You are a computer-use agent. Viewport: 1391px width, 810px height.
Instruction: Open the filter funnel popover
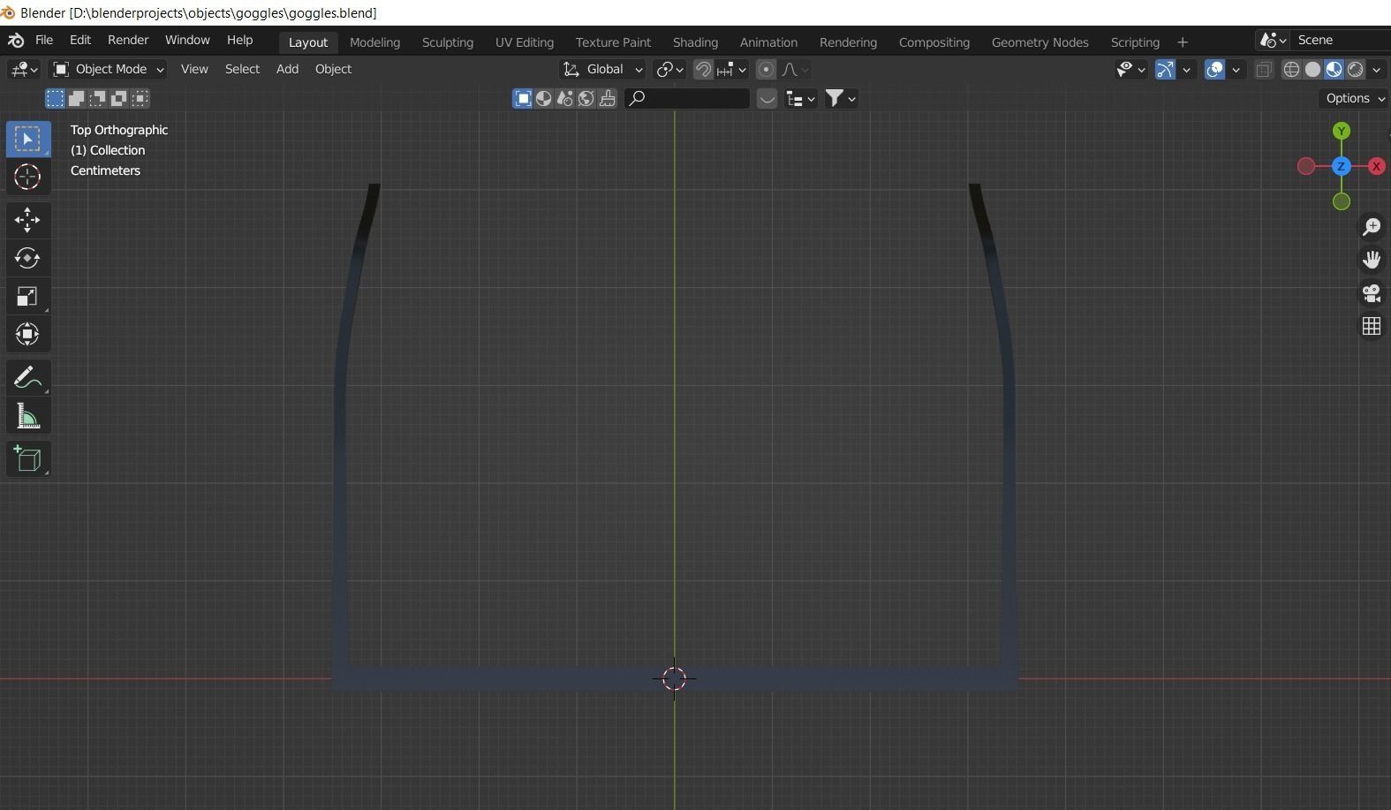pyautogui.click(x=840, y=99)
